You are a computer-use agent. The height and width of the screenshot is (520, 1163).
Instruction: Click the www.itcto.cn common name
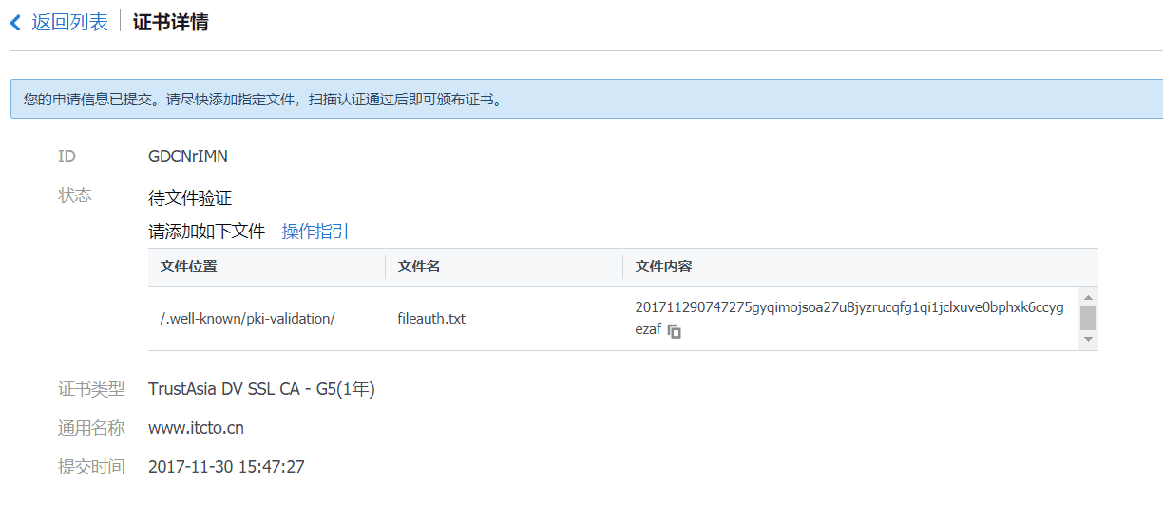196,428
